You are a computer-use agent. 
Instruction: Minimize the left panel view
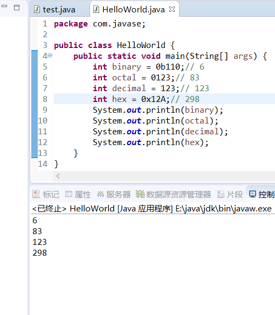pos(4,6)
